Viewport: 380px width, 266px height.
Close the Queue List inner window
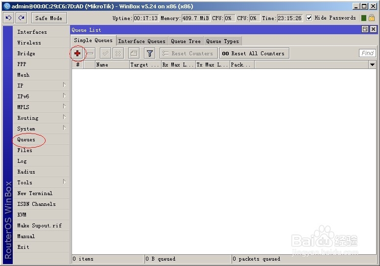click(373, 29)
